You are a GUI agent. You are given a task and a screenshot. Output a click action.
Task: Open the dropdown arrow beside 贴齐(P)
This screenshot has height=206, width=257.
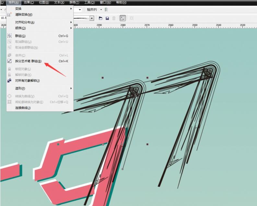coord(101,10)
